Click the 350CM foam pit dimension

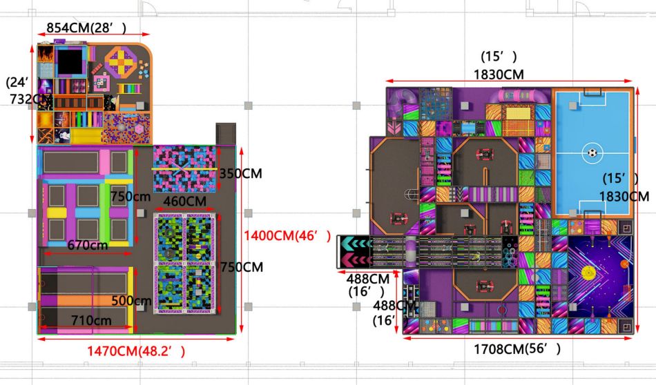coord(240,173)
